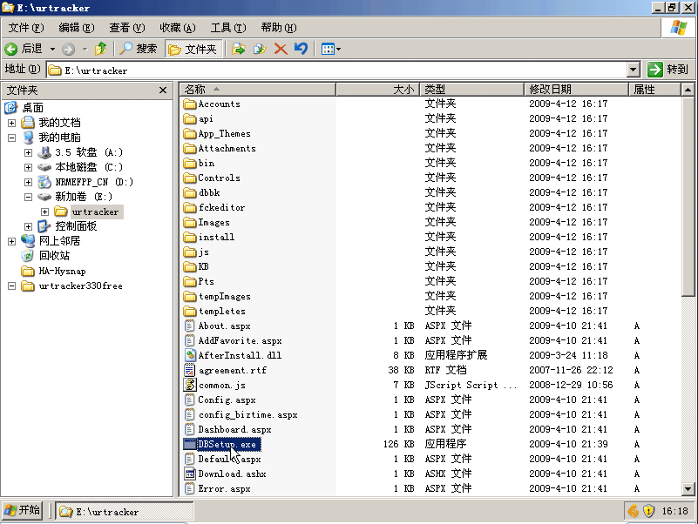Select the install folder icon
The width and height of the screenshot is (698, 524).
(x=190, y=237)
